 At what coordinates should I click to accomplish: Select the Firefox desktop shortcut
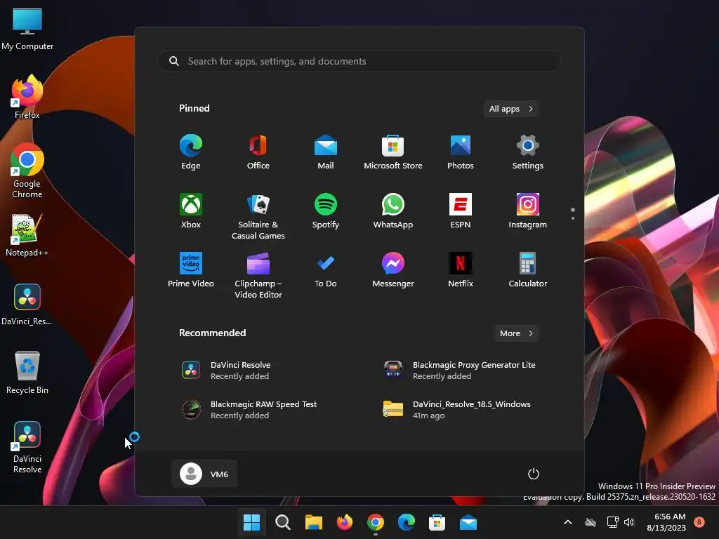click(x=27, y=97)
